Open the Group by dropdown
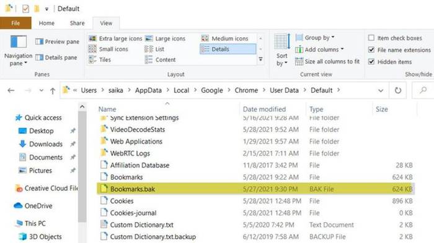The width and height of the screenshot is (434, 243). pos(315,37)
